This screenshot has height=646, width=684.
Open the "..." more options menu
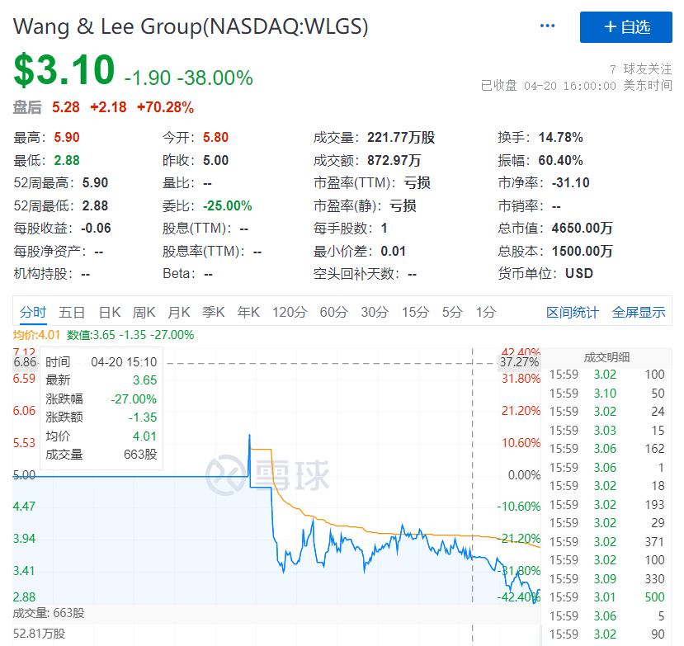pos(547,26)
